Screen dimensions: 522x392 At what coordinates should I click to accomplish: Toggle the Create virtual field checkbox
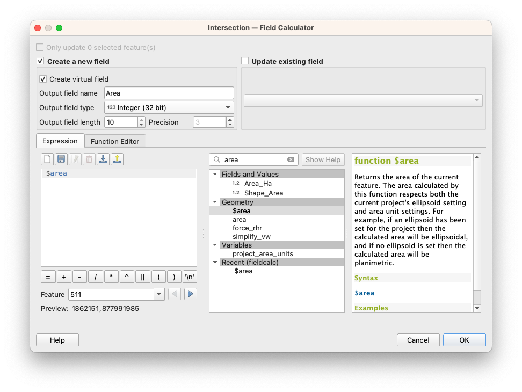pos(43,79)
